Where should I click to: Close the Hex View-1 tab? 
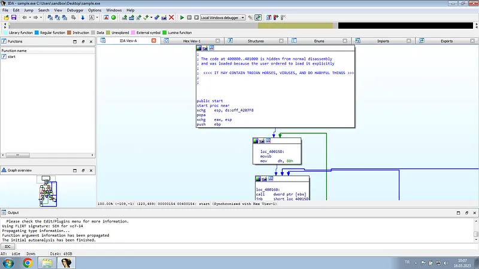(217, 41)
